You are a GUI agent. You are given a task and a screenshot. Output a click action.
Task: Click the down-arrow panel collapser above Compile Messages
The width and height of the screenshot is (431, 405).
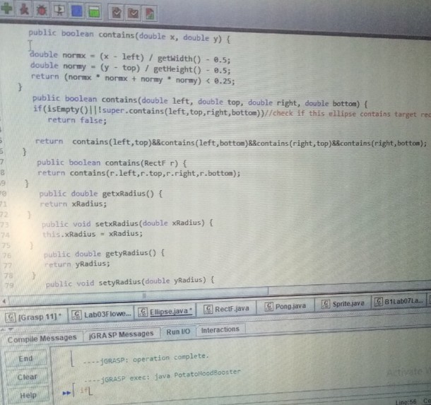coord(11,329)
